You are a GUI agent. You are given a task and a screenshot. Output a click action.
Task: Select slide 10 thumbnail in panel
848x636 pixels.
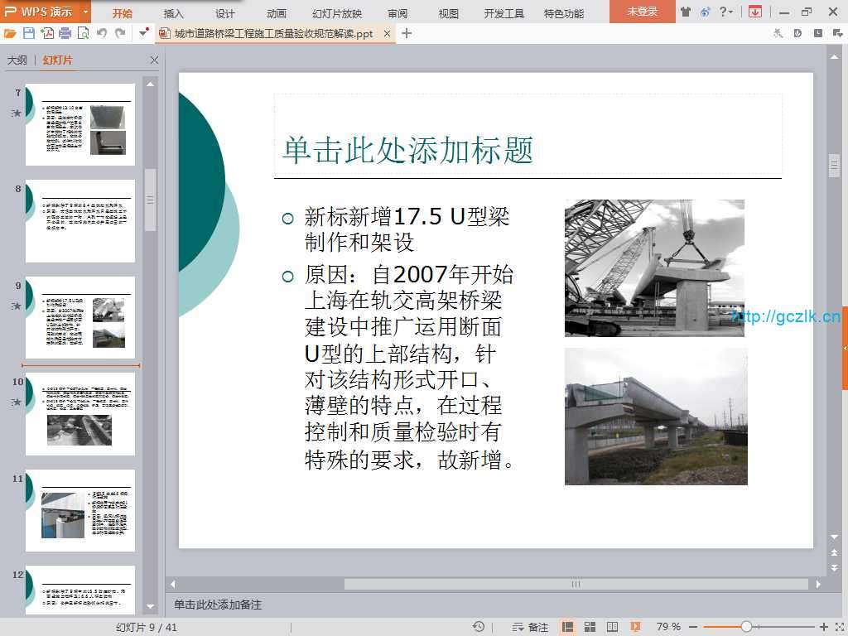coord(80,414)
